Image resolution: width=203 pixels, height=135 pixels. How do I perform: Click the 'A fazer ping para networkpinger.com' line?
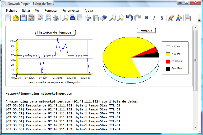pyautogui.click(x=72, y=101)
